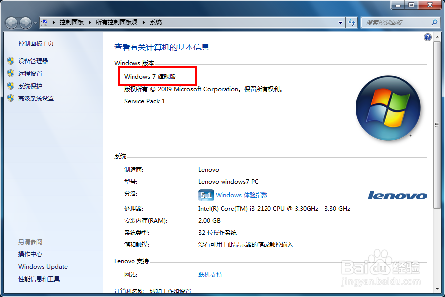Click the 5.1 experience index badge
Image resolution: width=445 pixels, height=297 pixels.
(206, 195)
